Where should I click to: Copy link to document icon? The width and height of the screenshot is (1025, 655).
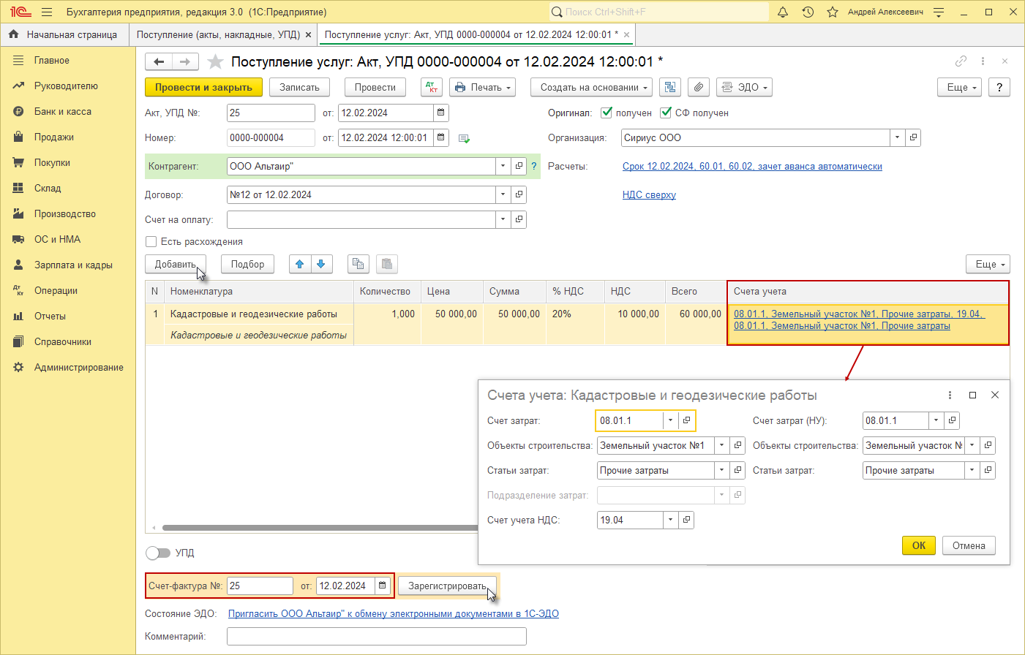(x=961, y=61)
